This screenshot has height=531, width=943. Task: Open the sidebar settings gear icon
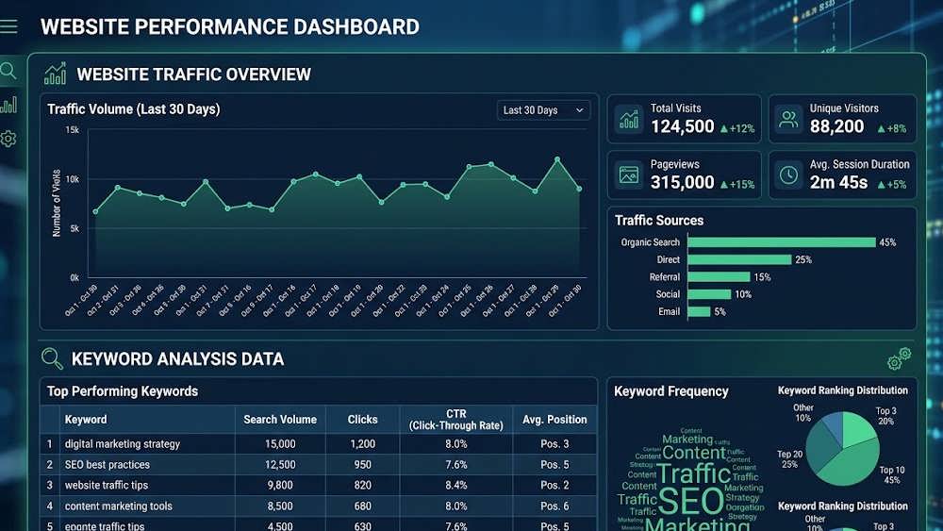pos(8,139)
